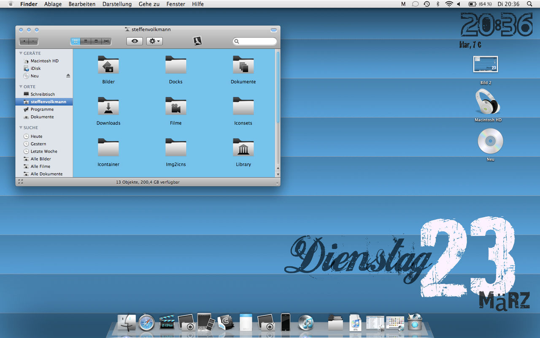Open the Wi-Fi status menu
This screenshot has height=338, width=540.
click(x=449, y=4)
